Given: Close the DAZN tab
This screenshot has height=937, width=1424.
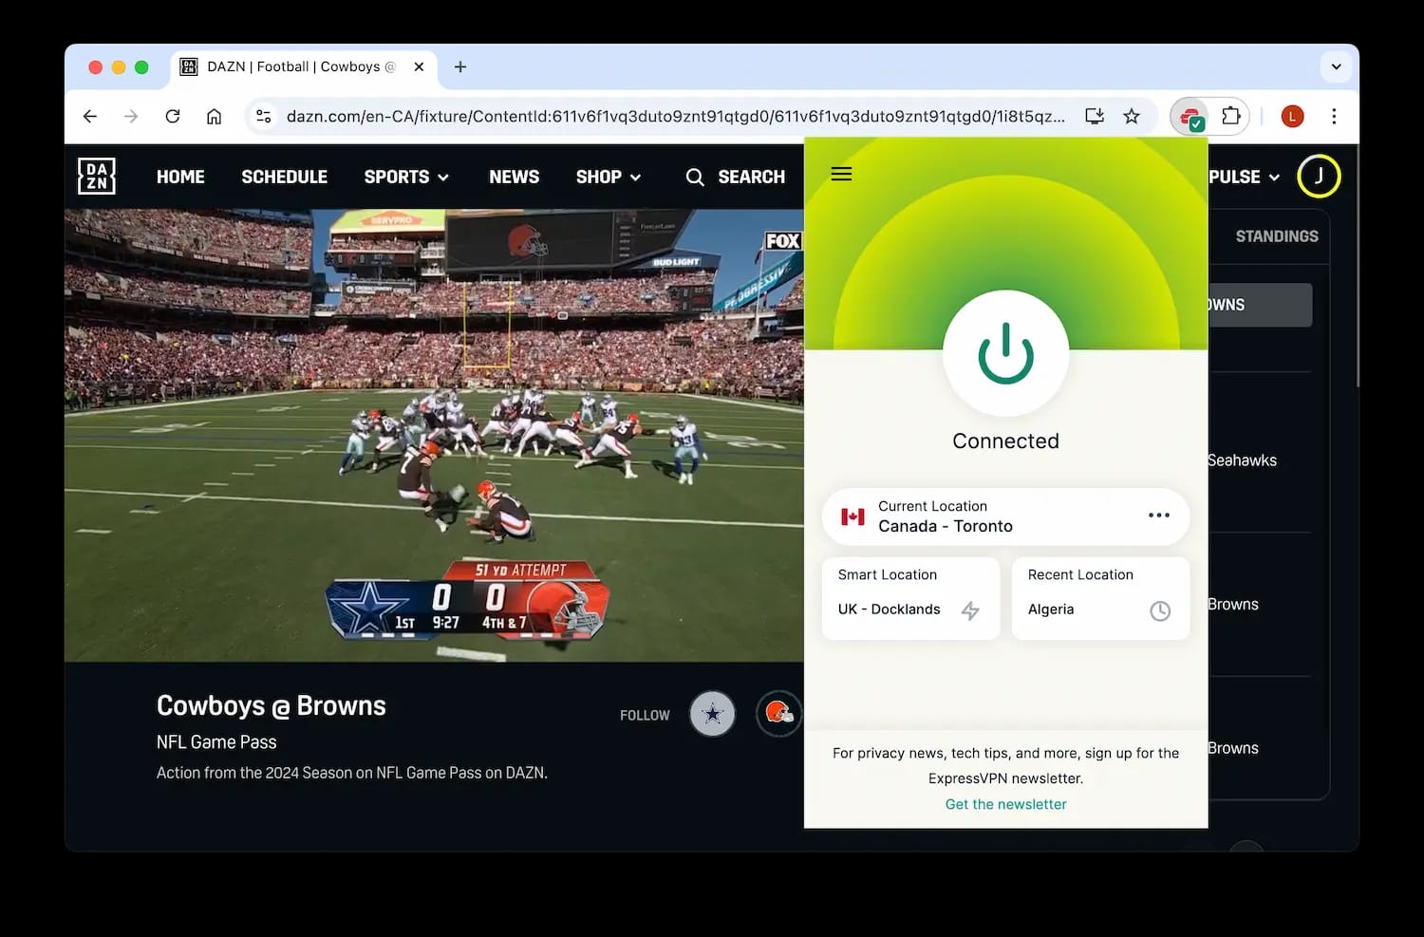Looking at the screenshot, I should (419, 66).
